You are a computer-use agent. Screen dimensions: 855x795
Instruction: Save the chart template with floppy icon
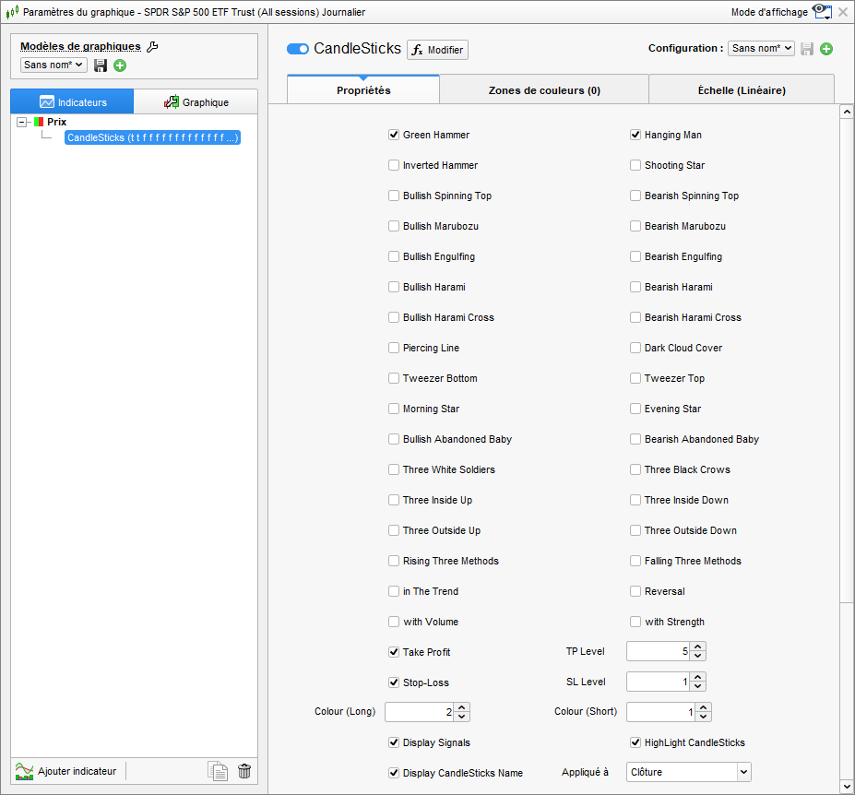point(101,65)
